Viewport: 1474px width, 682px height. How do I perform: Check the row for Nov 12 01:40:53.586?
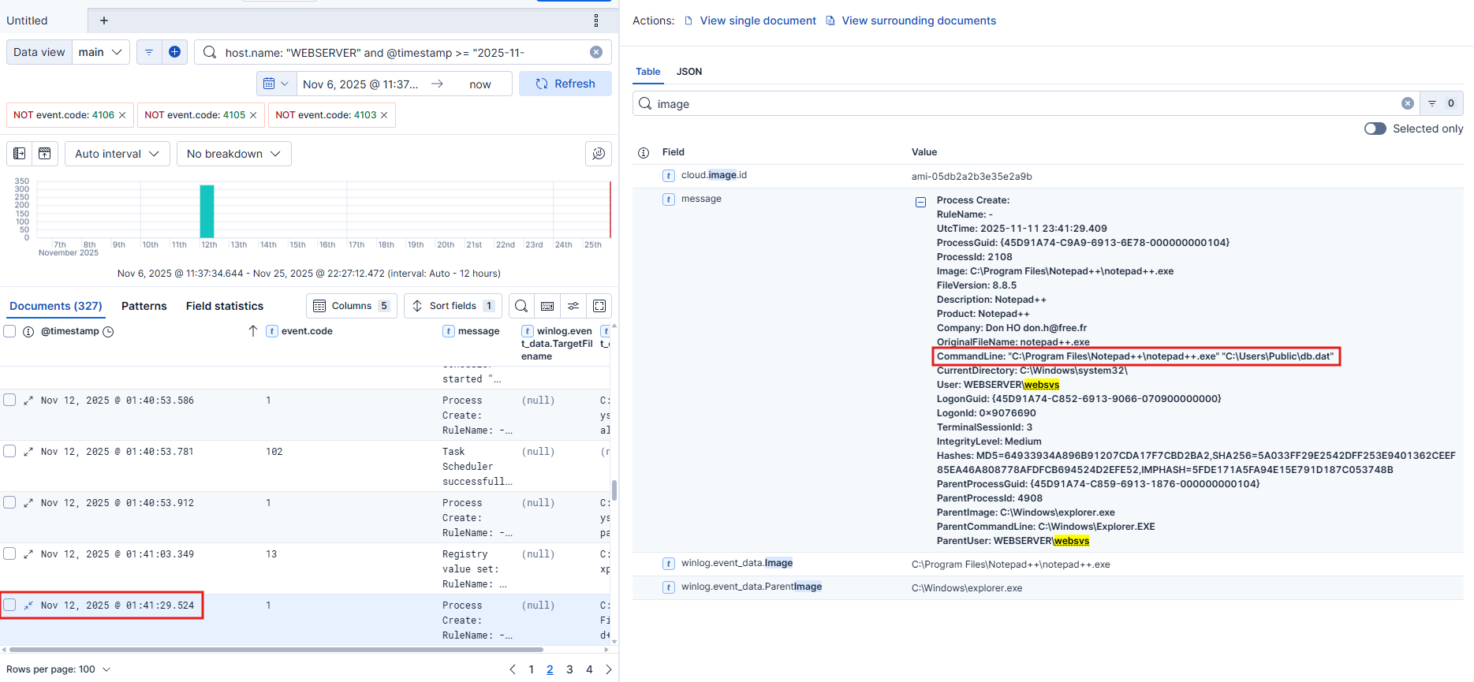tap(10, 400)
